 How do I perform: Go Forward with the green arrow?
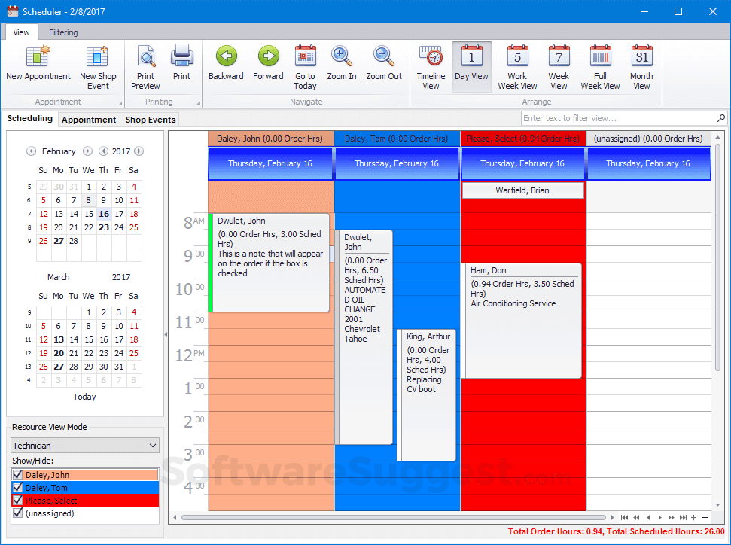pos(268,57)
